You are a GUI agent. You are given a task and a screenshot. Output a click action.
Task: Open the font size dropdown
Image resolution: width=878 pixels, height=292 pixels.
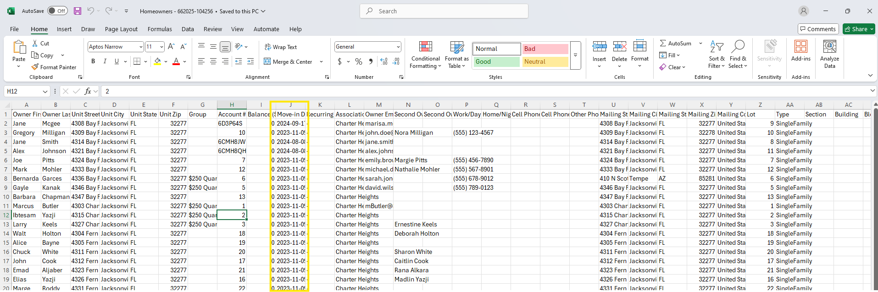[x=161, y=47]
